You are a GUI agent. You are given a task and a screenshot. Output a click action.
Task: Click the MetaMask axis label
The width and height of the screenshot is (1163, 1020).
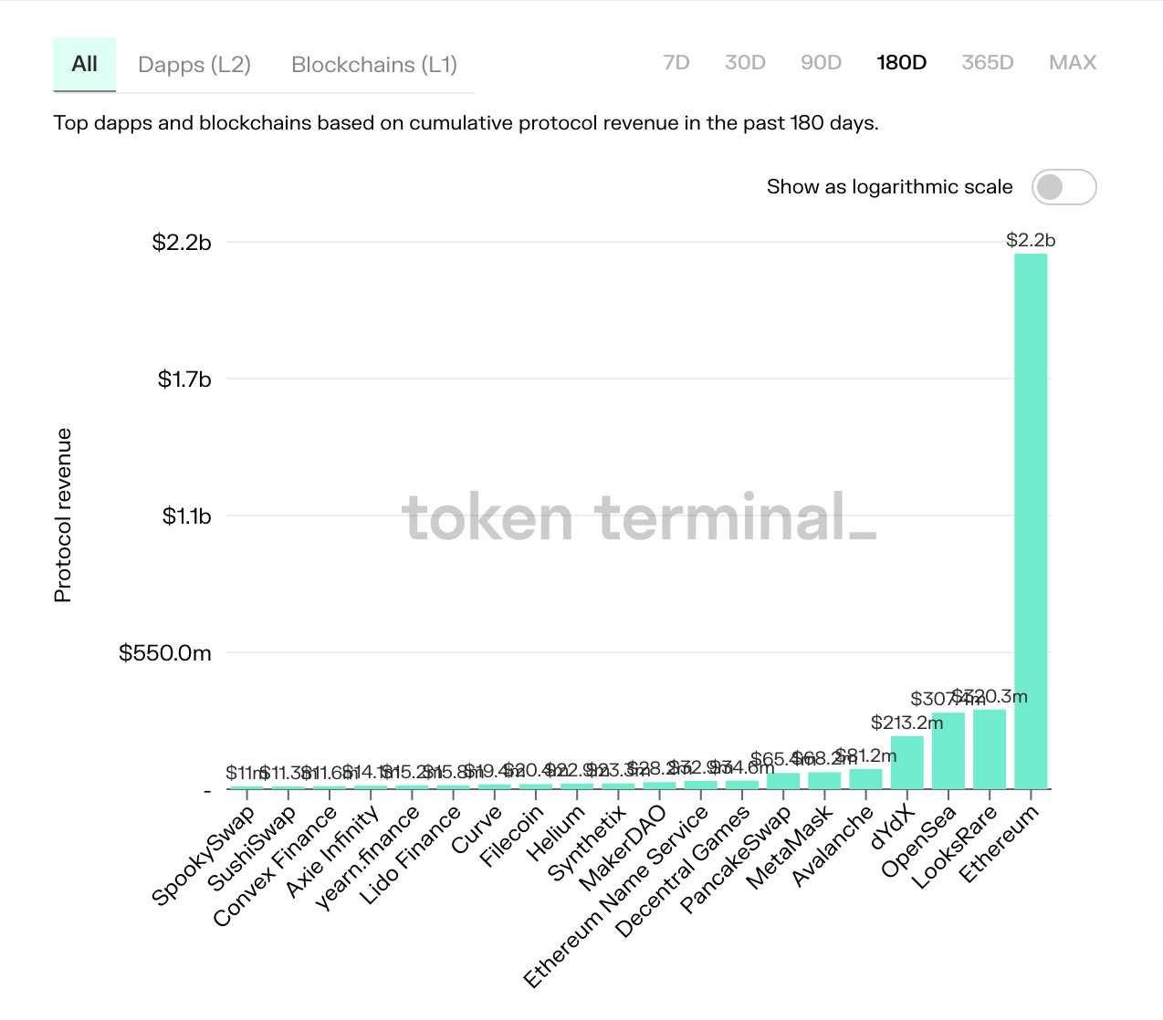[790, 848]
